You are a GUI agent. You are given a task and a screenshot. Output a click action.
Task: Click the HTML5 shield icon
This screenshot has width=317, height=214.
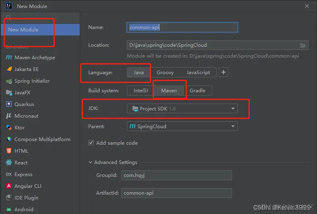(x=9, y=151)
